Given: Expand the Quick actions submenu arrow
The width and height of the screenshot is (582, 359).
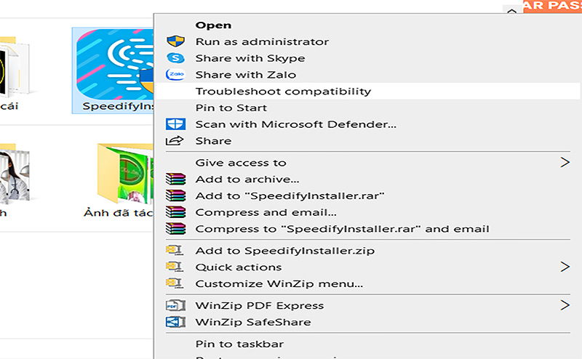Looking at the screenshot, I should (x=565, y=267).
